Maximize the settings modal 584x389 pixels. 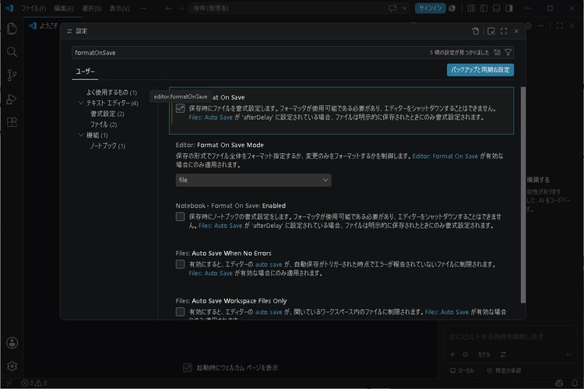[504, 31]
